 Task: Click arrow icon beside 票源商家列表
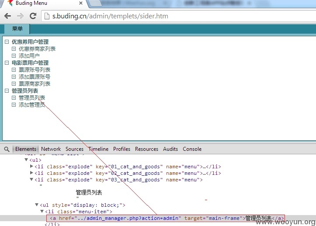pos(14,83)
